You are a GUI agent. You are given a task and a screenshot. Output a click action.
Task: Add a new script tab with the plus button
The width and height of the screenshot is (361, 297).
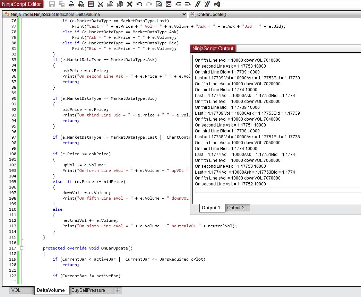coord(118,290)
